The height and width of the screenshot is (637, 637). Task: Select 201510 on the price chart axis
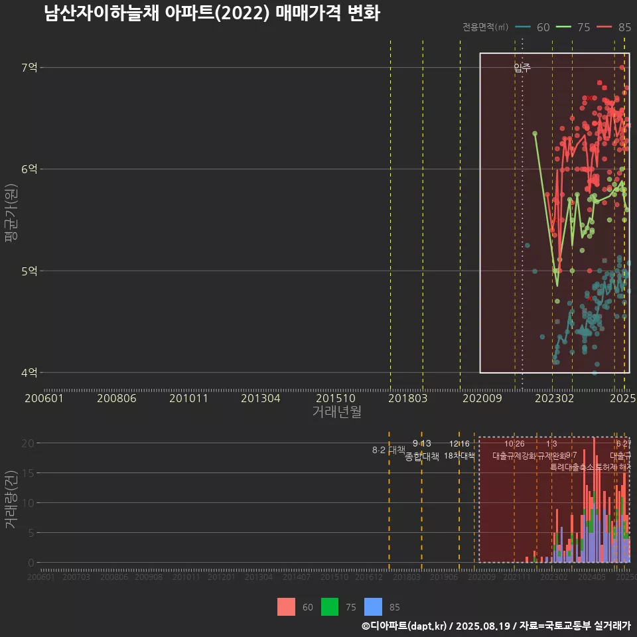[336, 398]
